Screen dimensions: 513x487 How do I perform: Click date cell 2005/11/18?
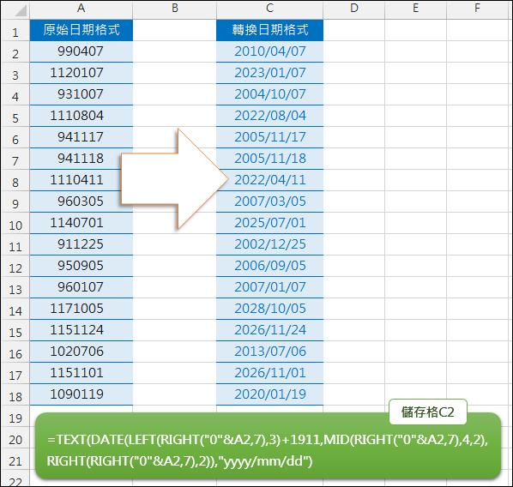pyautogui.click(x=269, y=159)
